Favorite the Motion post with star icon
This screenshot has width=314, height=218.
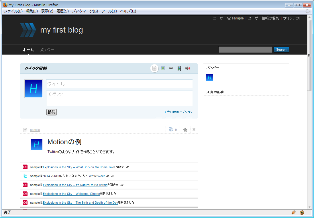pos(185,130)
